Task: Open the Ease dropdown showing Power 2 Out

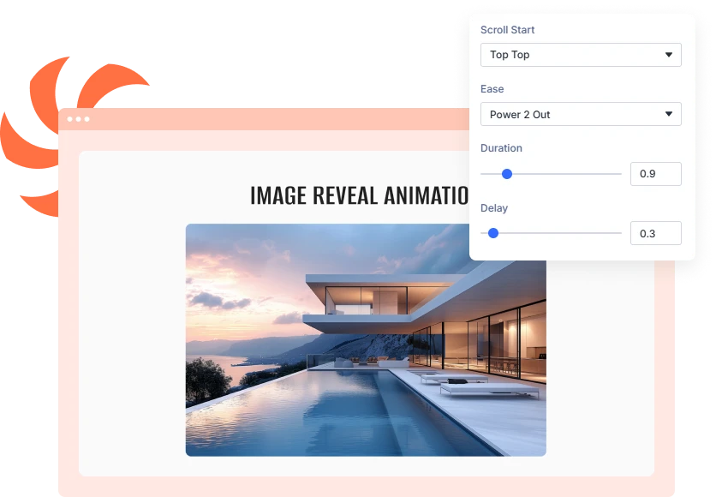Action: pyautogui.click(x=581, y=114)
